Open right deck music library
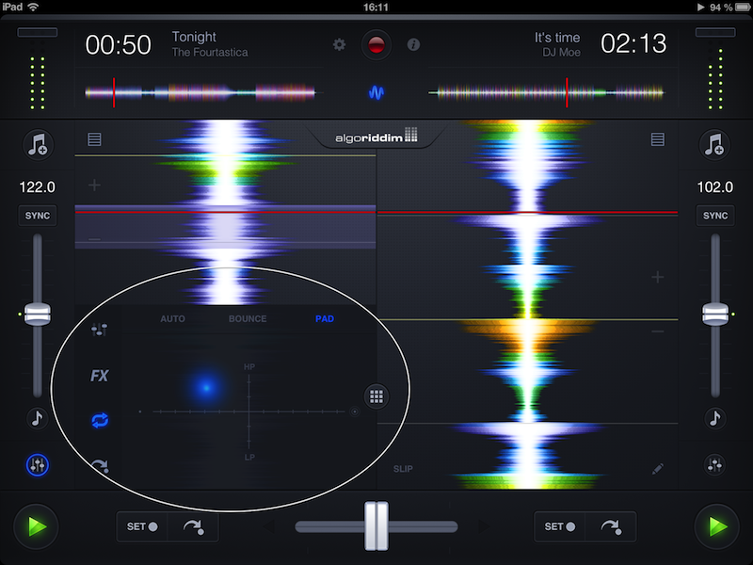The width and height of the screenshot is (753, 565). click(714, 144)
